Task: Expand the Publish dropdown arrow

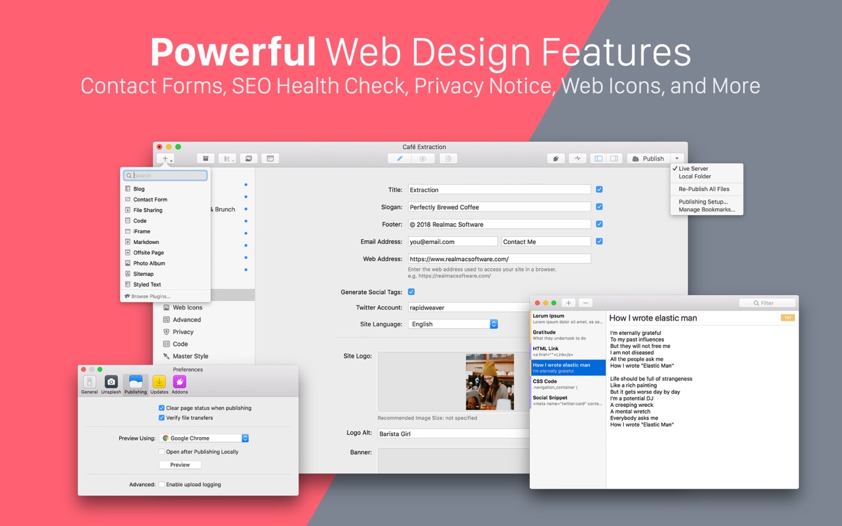Action: [677, 159]
